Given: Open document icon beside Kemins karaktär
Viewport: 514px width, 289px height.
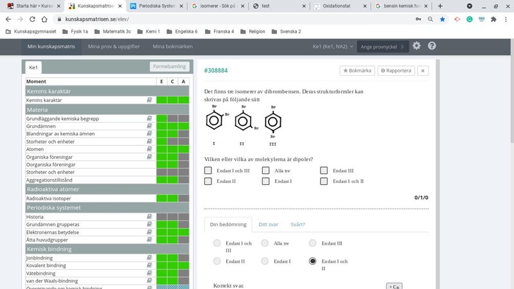Looking at the screenshot, I should pyautogui.click(x=149, y=100).
